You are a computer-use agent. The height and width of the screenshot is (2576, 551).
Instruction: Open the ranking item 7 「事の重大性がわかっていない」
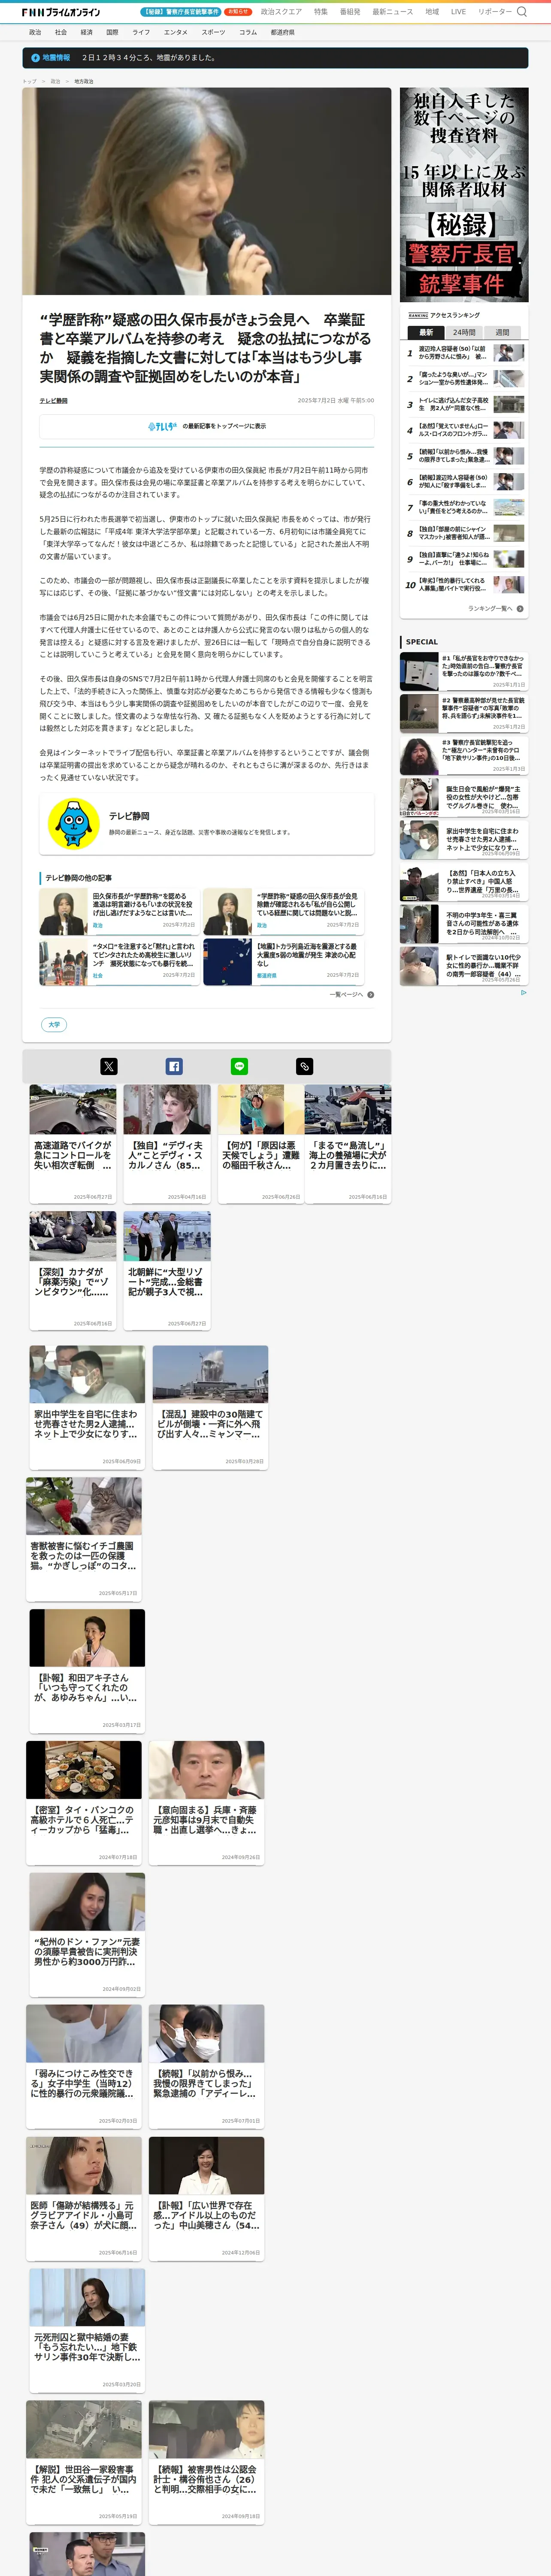pos(465,507)
